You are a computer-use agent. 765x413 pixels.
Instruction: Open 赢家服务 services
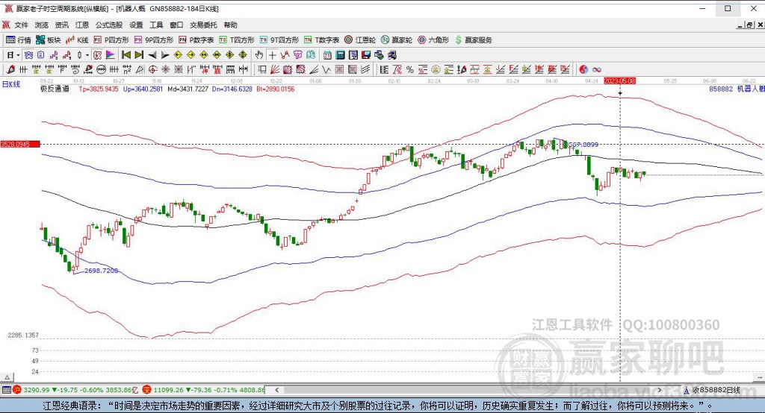pos(473,40)
